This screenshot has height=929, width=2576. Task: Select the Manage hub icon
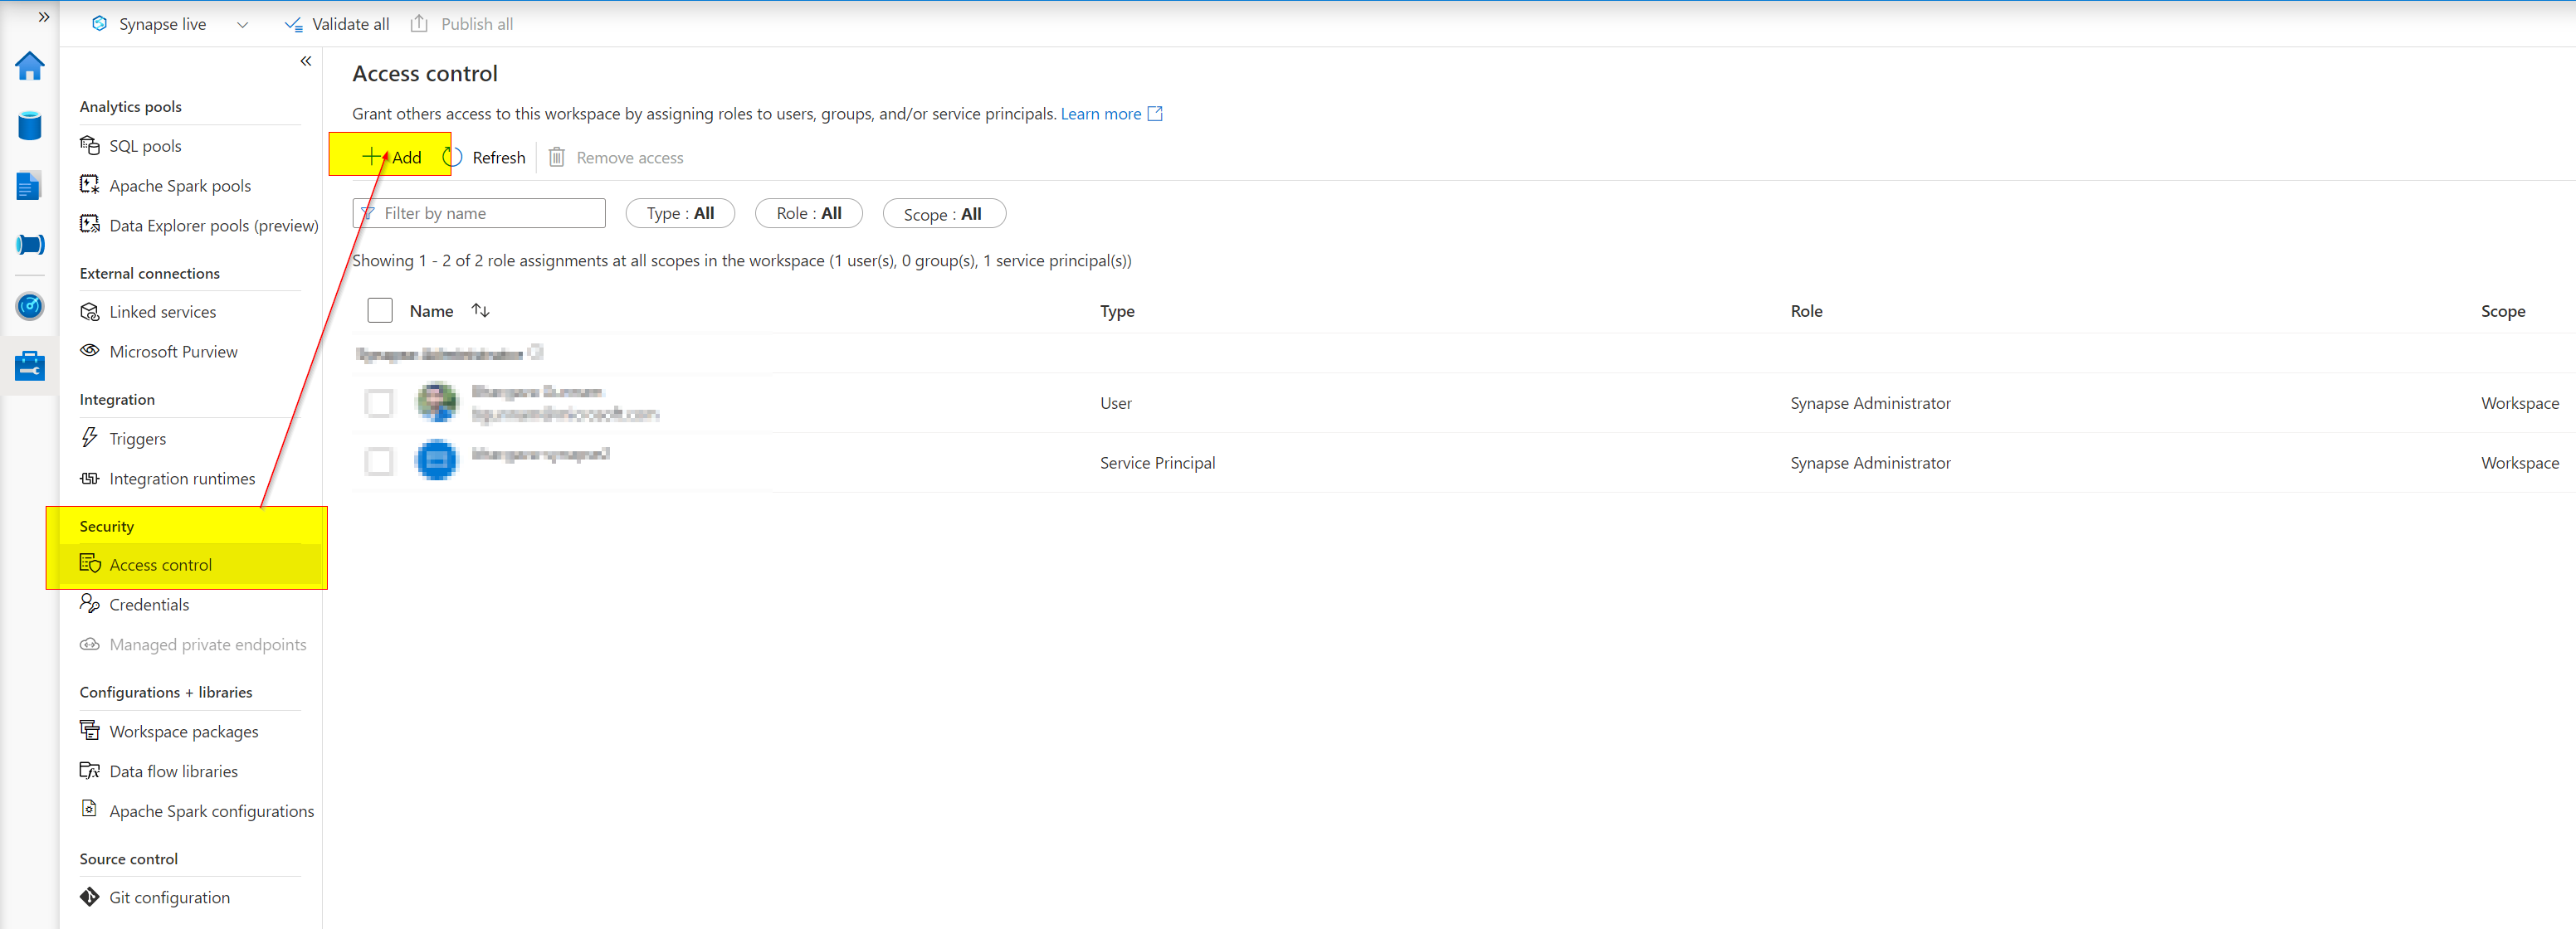(x=29, y=365)
